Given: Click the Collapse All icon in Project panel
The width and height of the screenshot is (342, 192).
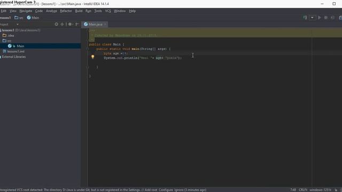Looking at the screenshot, I should 62,24.
